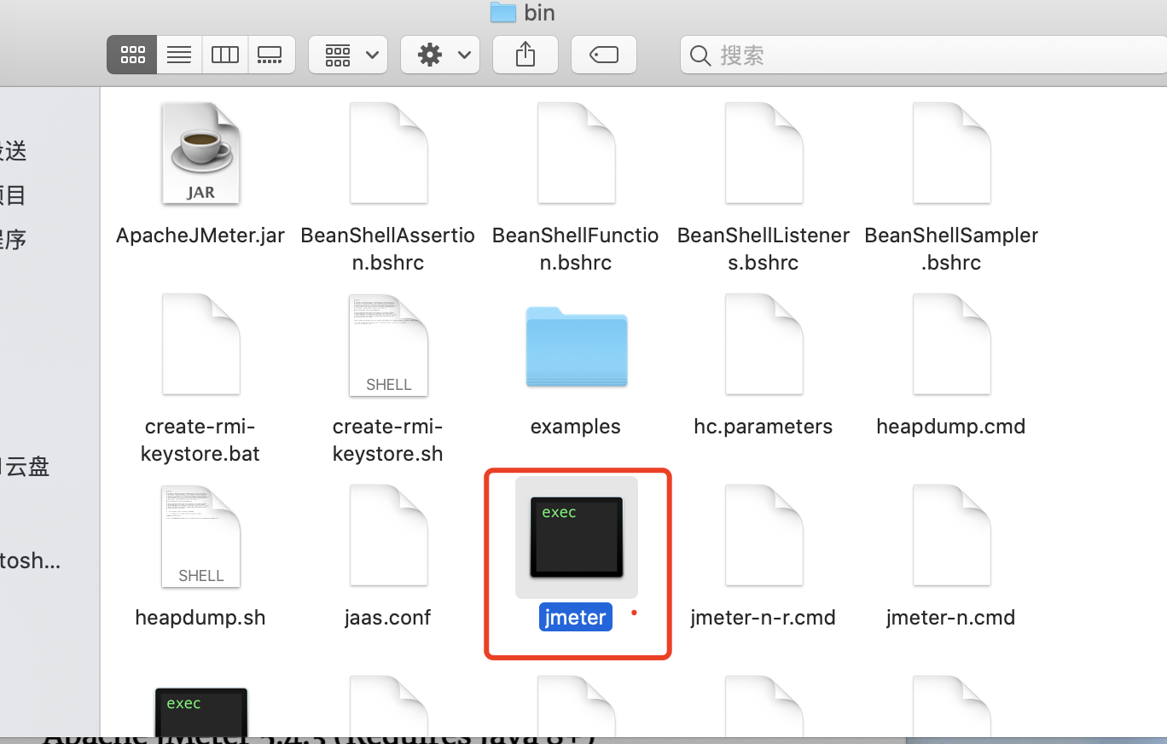Click the jmeter-n-r.cmd filename label
The height and width of the screenshot is (744, 1167).
763,618
